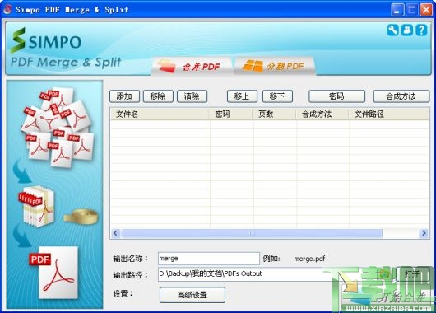Click the scattered PDF files illustration
The width and height of the screenshot is (436, 313).
[58, 127]
